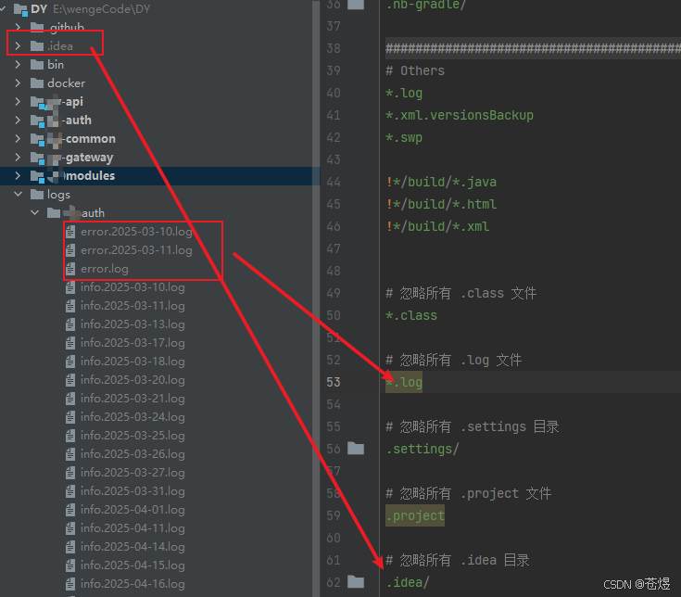Viewport: 681px width, 597px height.
Task: Select the logs folder name
Action: tap(58, 195)
